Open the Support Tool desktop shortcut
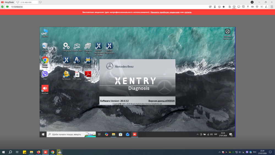 [x=77, y=47]
